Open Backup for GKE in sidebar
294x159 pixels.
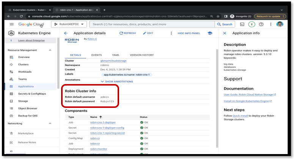tap(28, 115)
